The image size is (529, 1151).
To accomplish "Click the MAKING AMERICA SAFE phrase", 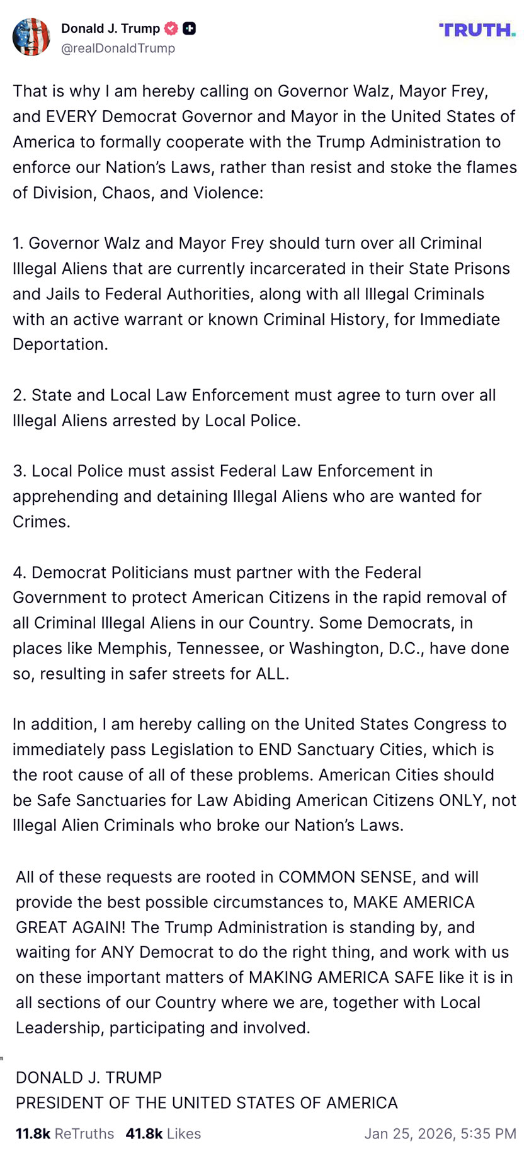I will (341, 978).
